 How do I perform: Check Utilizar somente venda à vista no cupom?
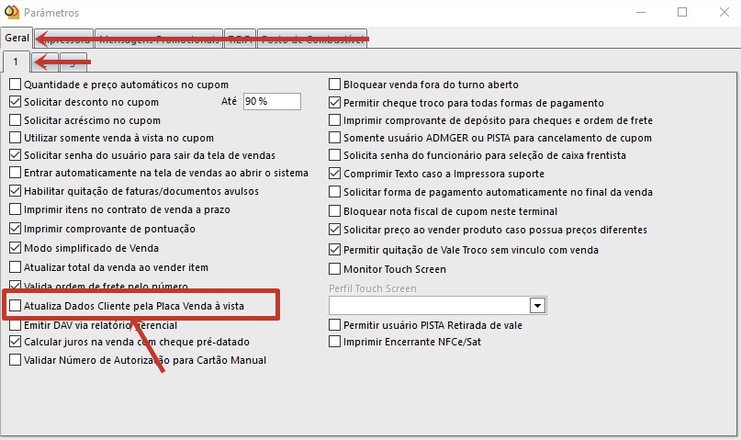(15, 138)
